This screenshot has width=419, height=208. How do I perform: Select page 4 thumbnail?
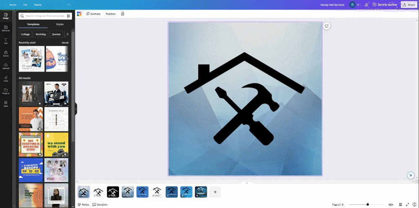[x=127, y=192]
